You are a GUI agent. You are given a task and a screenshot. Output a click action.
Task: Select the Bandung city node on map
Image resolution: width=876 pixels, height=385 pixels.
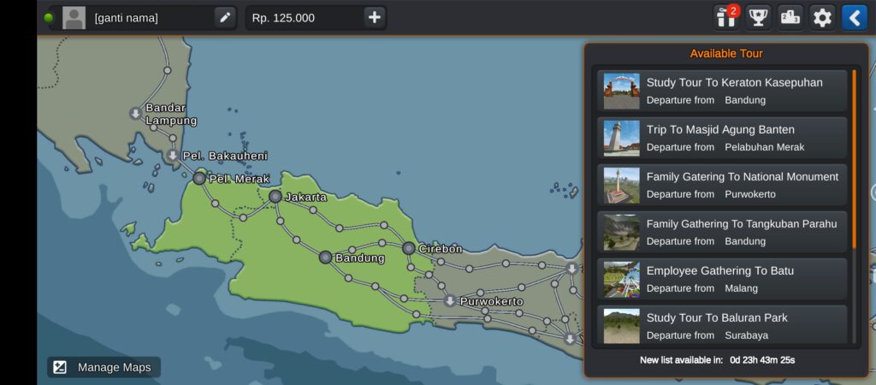pos(325,257)
